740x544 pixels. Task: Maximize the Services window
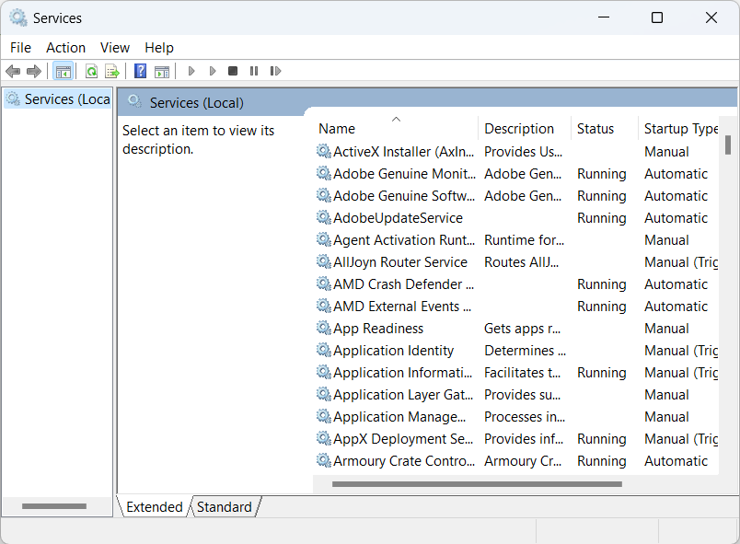click(x=657, y=17)
